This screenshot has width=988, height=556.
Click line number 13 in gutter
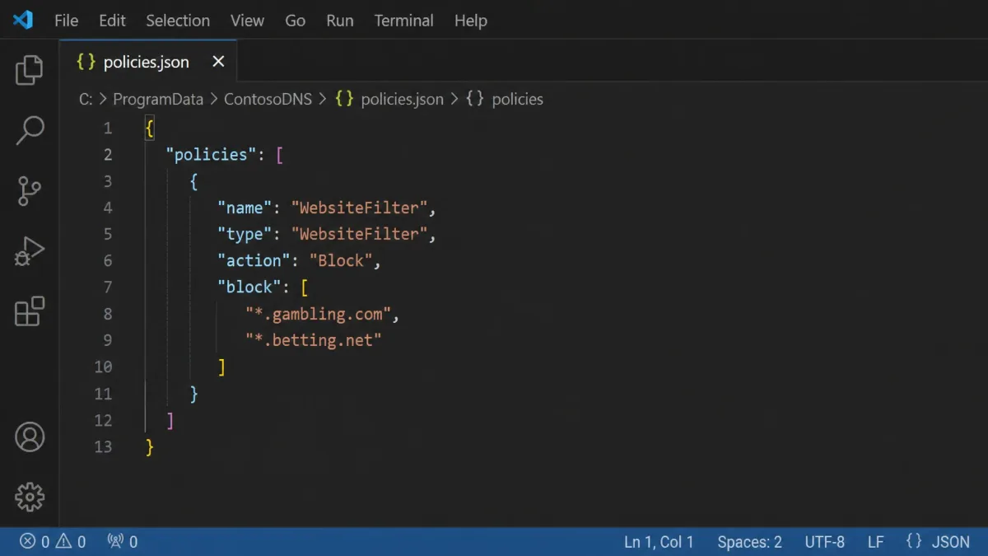coord(103,447)
